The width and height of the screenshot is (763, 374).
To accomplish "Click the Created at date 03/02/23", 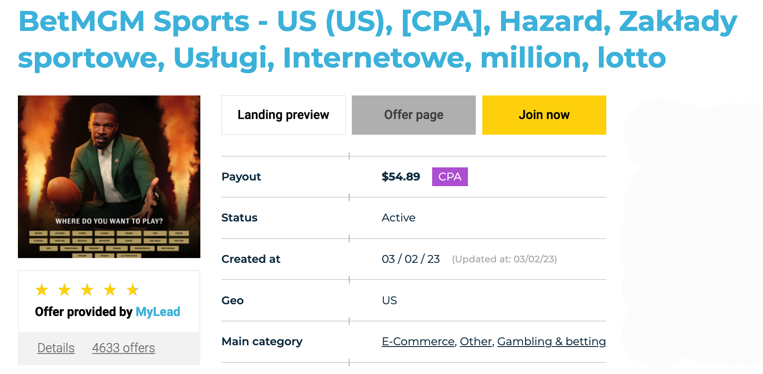I will [411, 259].
